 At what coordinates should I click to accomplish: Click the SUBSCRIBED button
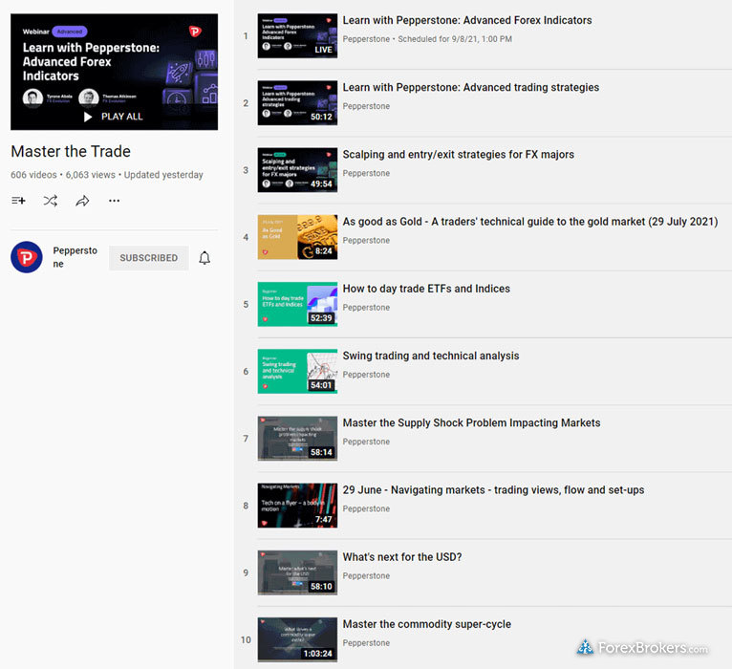click(x=148, y=258)
